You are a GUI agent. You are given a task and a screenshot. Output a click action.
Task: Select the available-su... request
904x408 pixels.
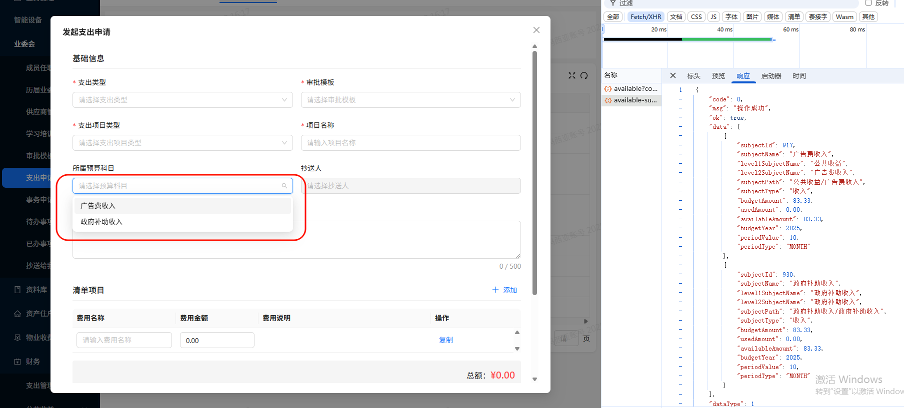(x=631, y=100)
